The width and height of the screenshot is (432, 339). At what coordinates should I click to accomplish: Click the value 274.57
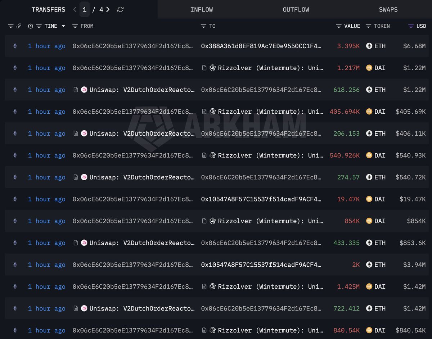click(348, 177)
